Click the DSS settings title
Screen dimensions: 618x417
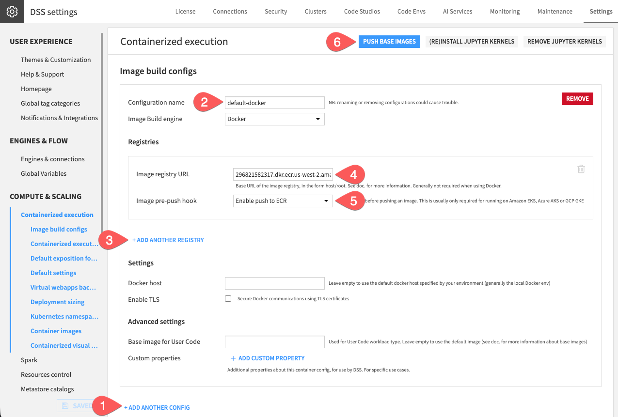(x=54, y=12)
